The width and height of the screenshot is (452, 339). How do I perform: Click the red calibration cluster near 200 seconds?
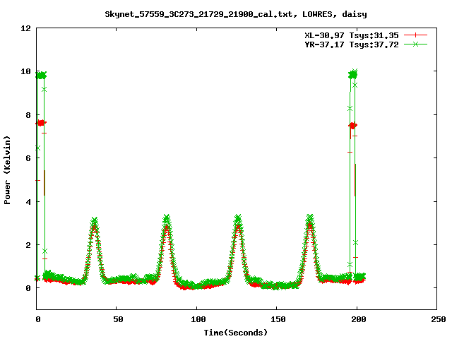pos(353,126)
